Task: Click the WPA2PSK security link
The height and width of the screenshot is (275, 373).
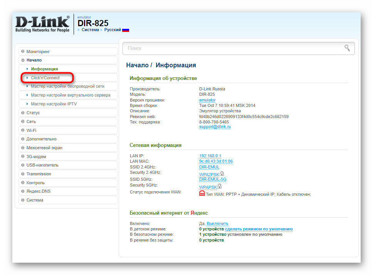Action: point(209,175)
